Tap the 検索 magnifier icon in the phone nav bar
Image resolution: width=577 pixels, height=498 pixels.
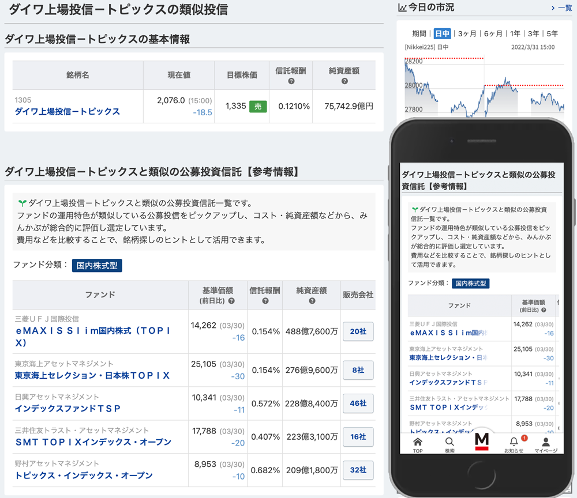(x=449, y=442)
